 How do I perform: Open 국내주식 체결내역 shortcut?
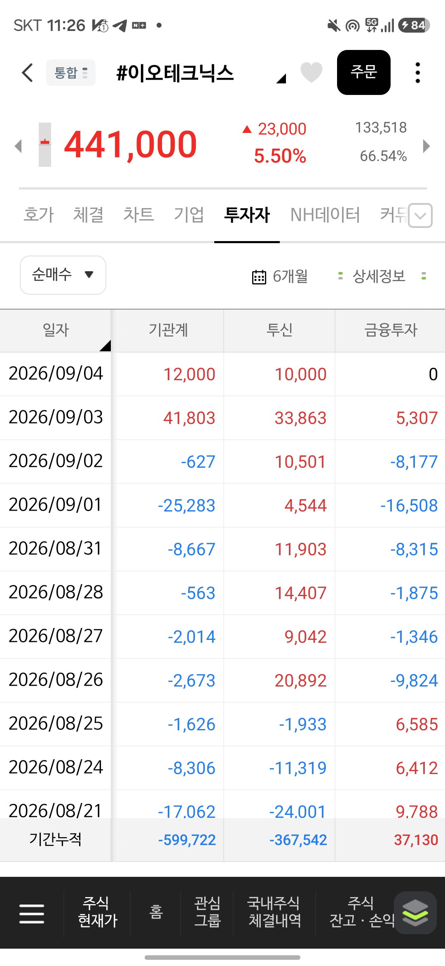tap(274, 912)
